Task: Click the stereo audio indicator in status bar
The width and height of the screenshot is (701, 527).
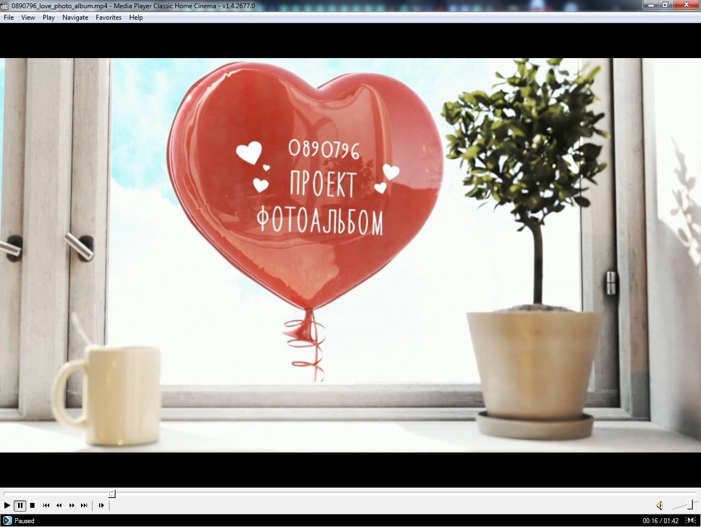Action: tap(690, 520)
